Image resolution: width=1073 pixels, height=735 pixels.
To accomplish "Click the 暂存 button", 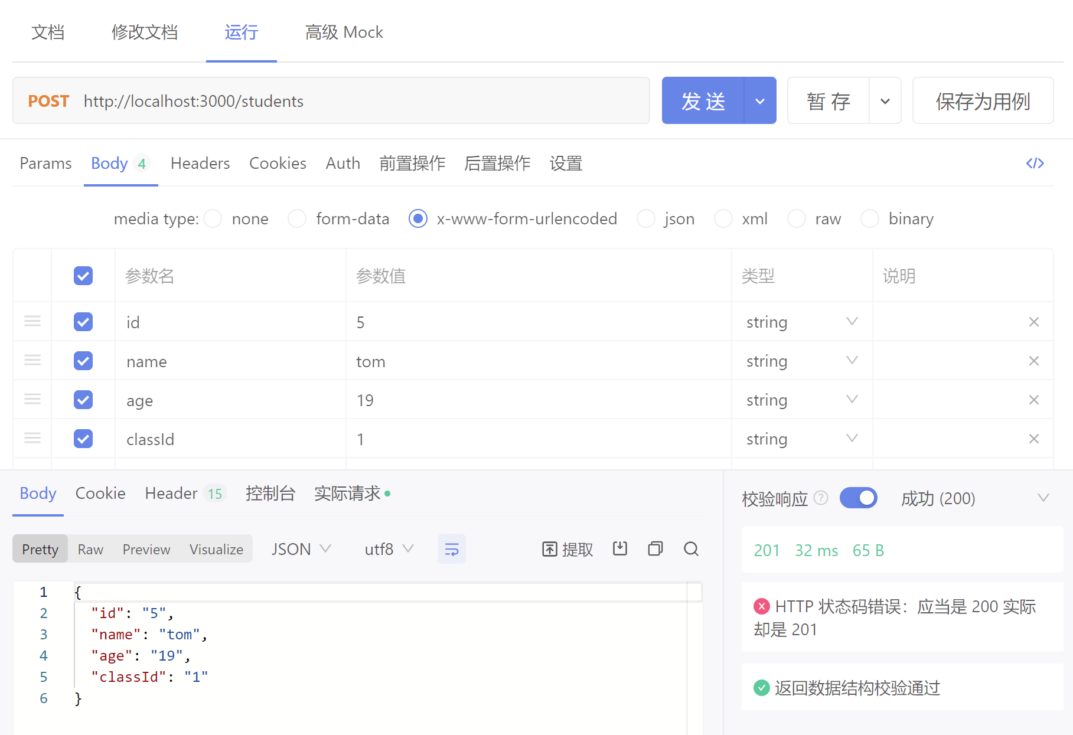I will point(829,101).
